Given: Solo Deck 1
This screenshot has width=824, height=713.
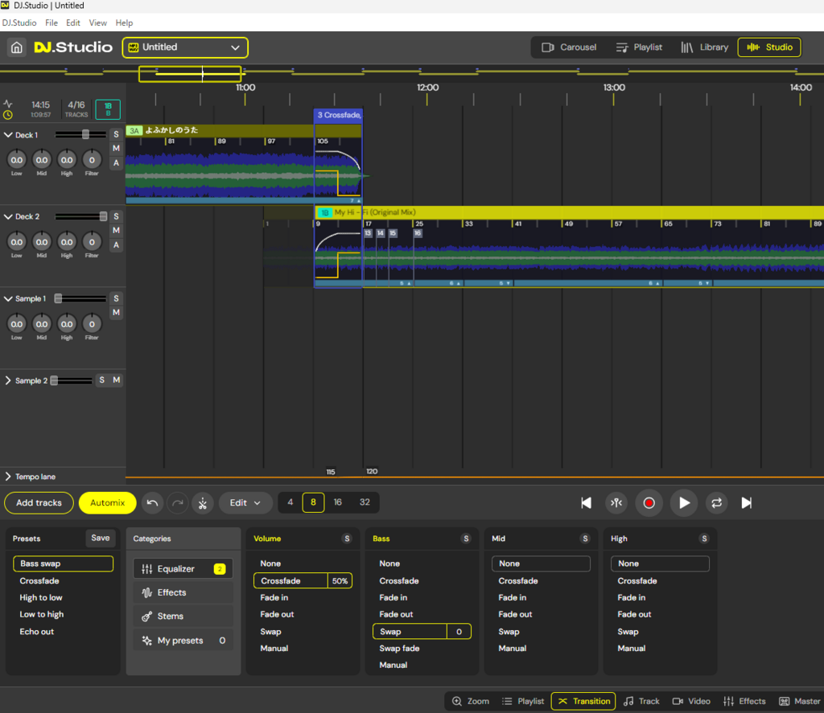Looking at the screenshot, I should [116, 134].
